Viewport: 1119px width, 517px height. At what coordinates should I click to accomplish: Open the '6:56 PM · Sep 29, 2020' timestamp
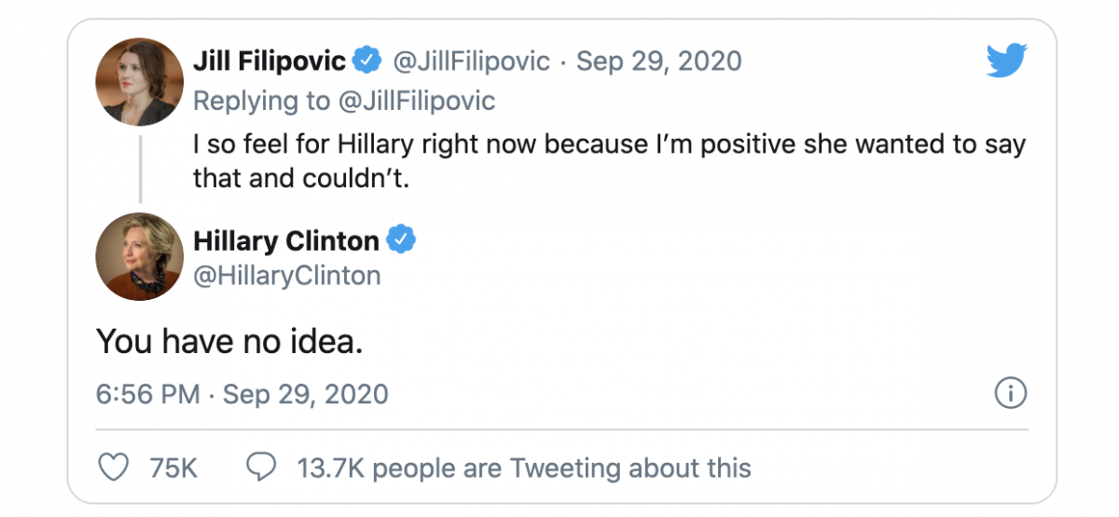pos(242,394)
